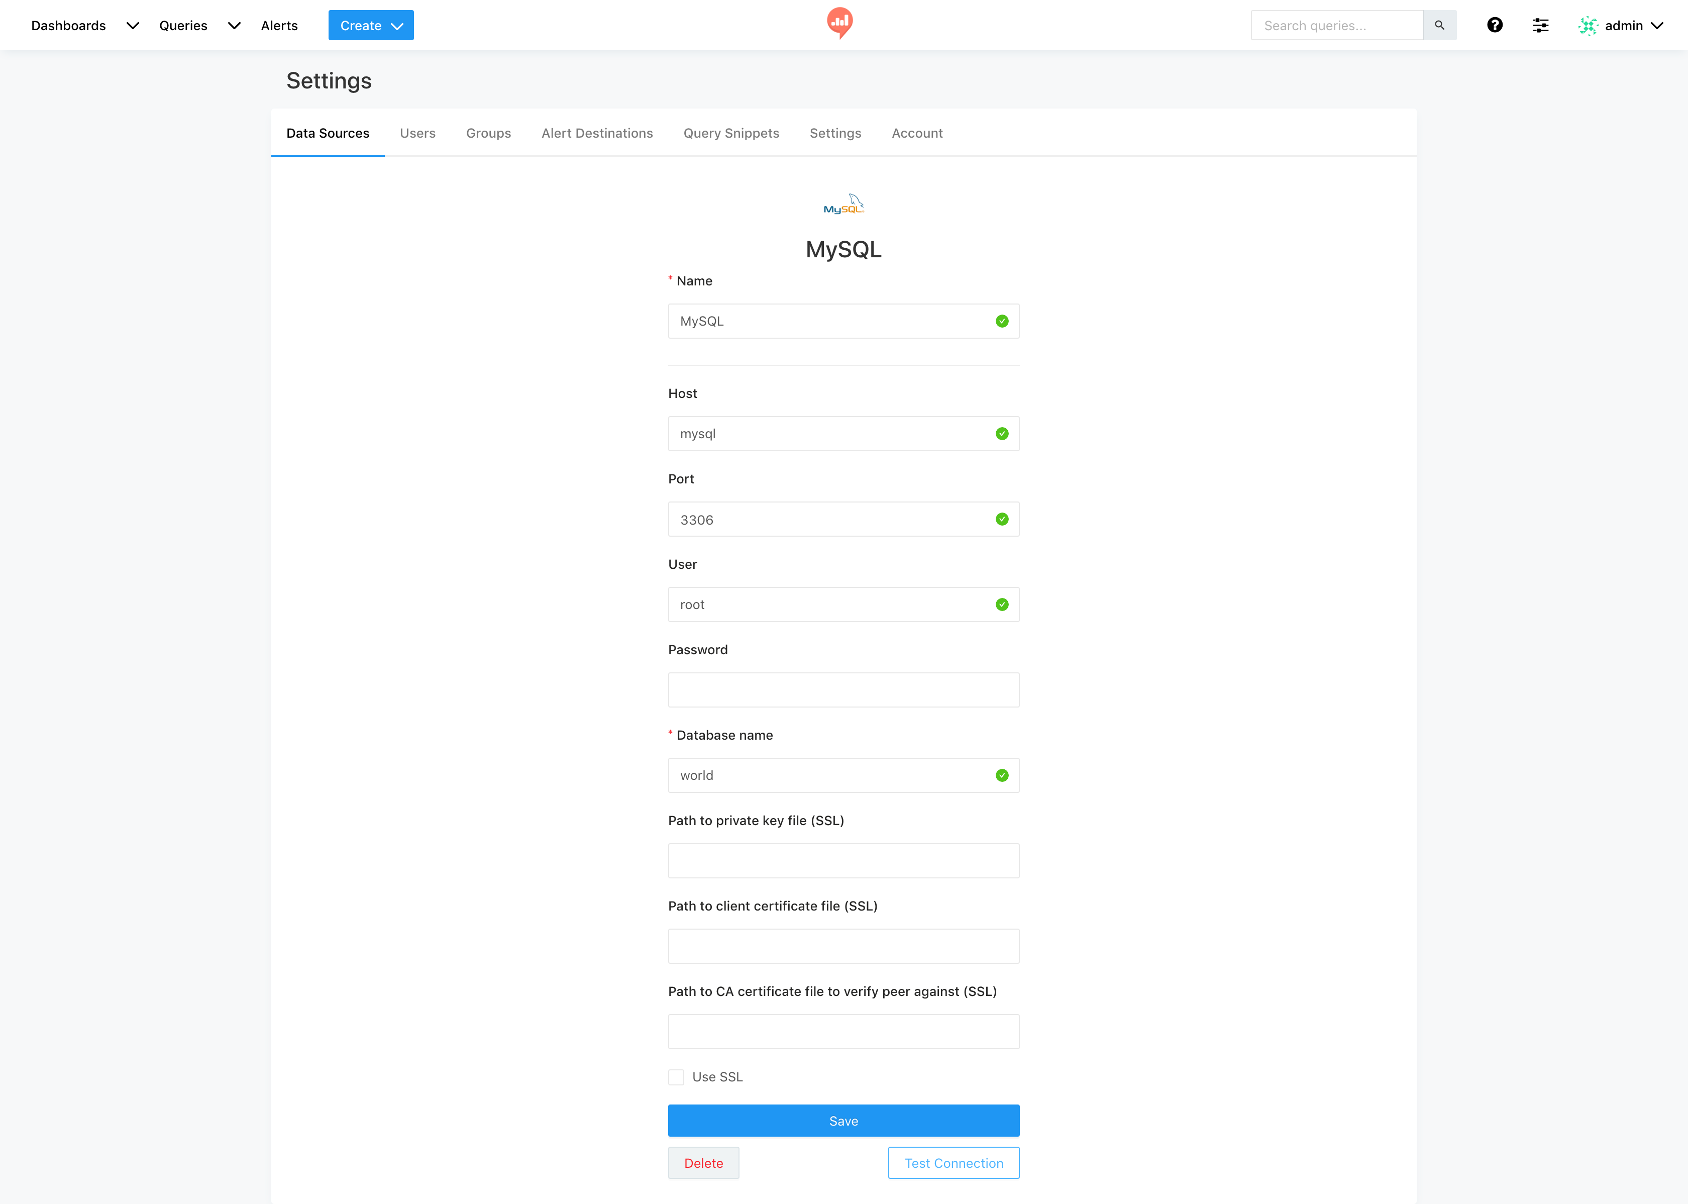Switch to the Users tab

417,134
